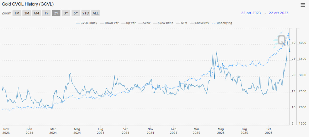
Task: Show year-to-date with YTD button
Action: coord(86,13)
